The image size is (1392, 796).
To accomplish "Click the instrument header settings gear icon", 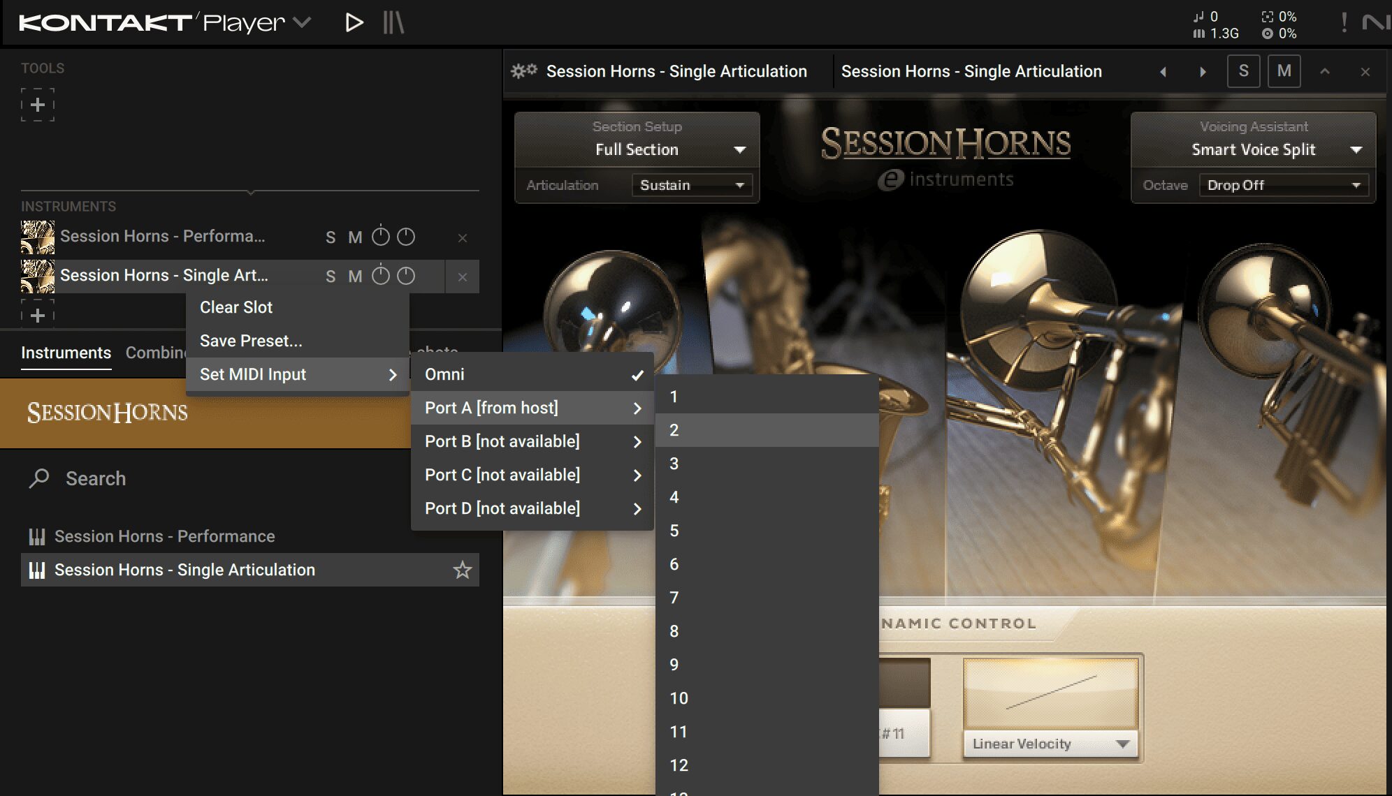I will (x=524, y=71).
